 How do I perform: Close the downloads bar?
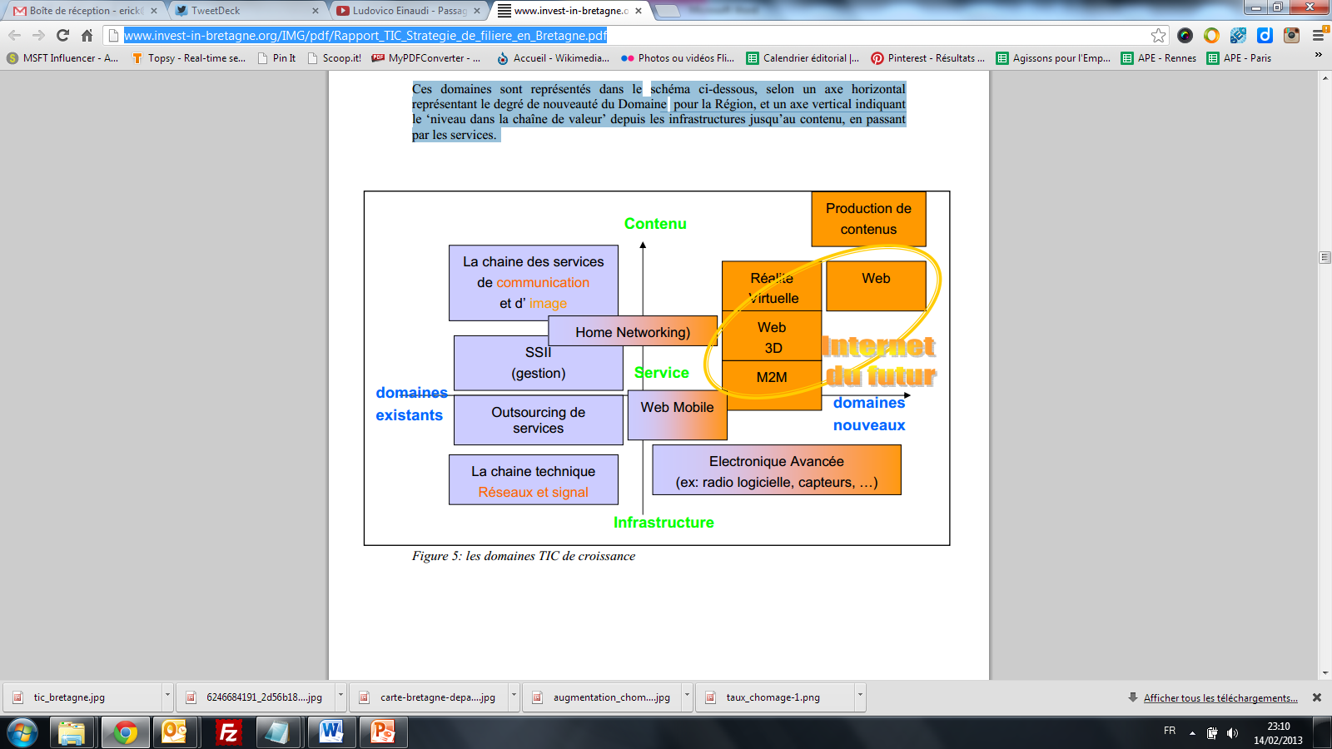pos(1317,697)
